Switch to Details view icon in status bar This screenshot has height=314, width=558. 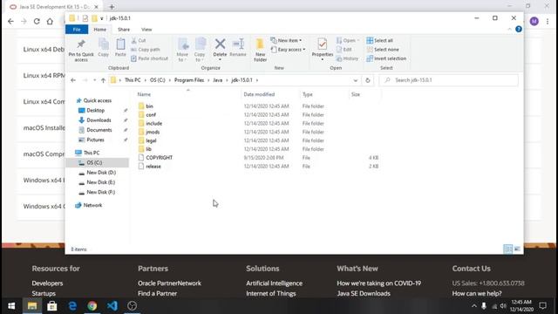[x=507, y=249]
